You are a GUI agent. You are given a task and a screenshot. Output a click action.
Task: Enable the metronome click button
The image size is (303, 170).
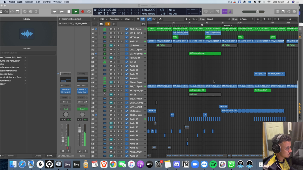point(230,11)
